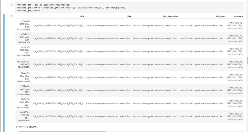Click title S2A_MSIL2A_20191204T013031 cell

coord(58,38)
